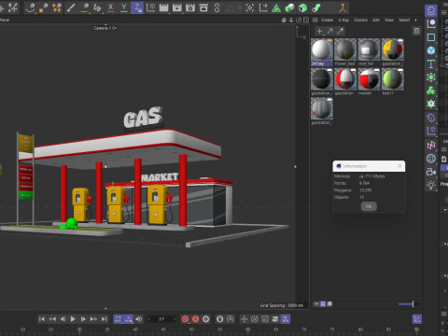Image resolution: width=448 pixels, height=336 pixels.
Task: Click the globe environment icon in palette
Action: pyautogui.click(x=431, y=159)
